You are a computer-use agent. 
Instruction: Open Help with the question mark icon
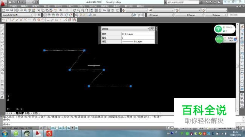pos(118,10)
